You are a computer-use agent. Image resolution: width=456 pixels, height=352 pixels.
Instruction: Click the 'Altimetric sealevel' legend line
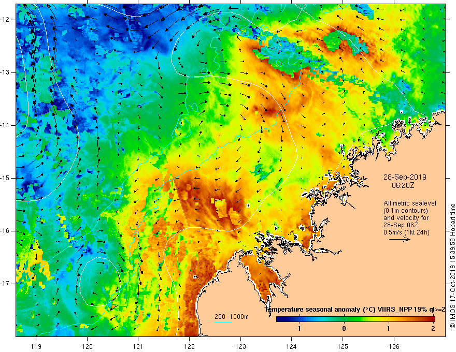click(x=410, y=203)
